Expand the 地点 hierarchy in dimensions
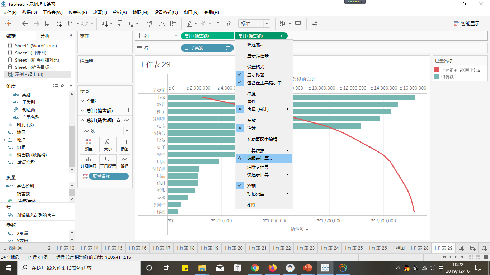 (4, 140)
